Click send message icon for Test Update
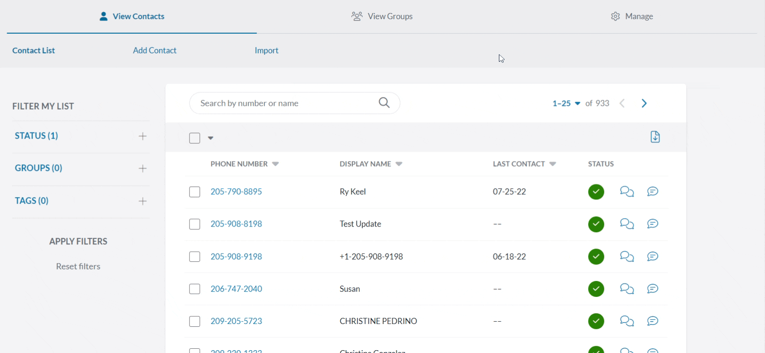 [x=652, y=224]
